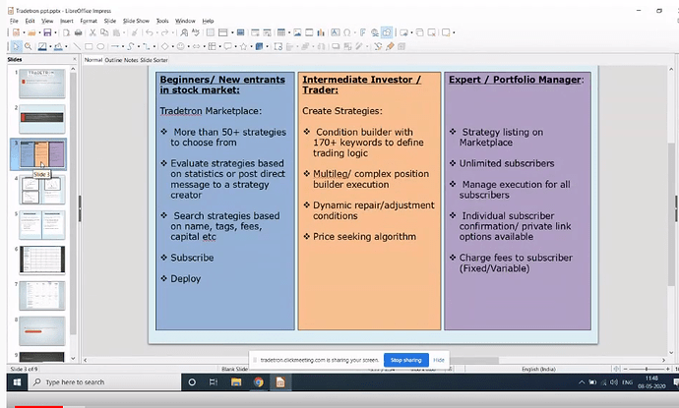Select the smiley Symbol Shapes tool
The image size is (679, 408).
pos(181,46)
